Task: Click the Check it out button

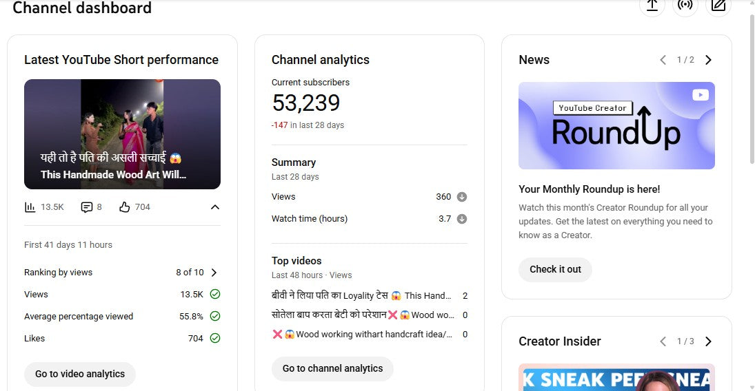Action: pos(555,269)
